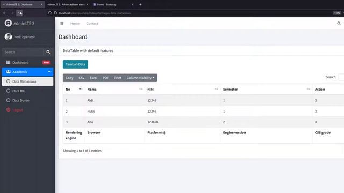Click the browser reload button
344x193 pixels.
pos(19,13)
